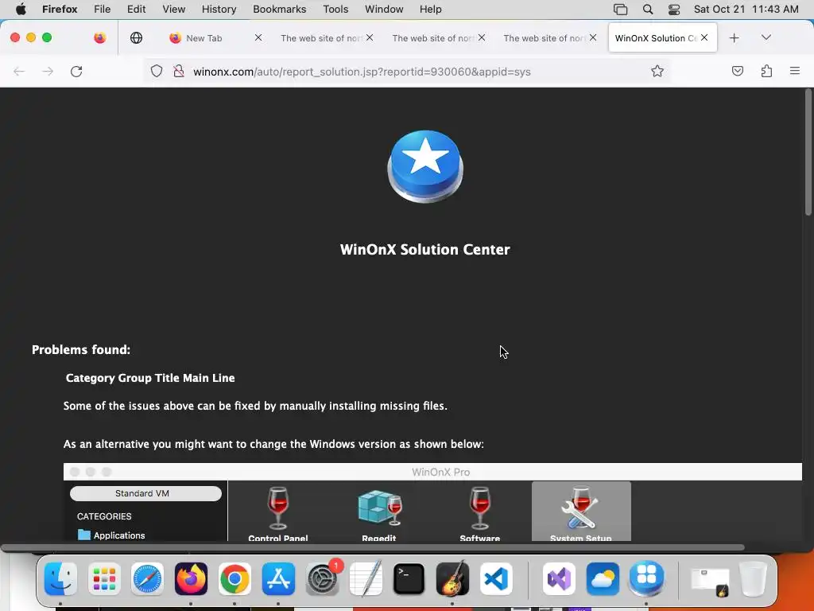Open the File menu
814x611 pixels.
coord(102,9)
